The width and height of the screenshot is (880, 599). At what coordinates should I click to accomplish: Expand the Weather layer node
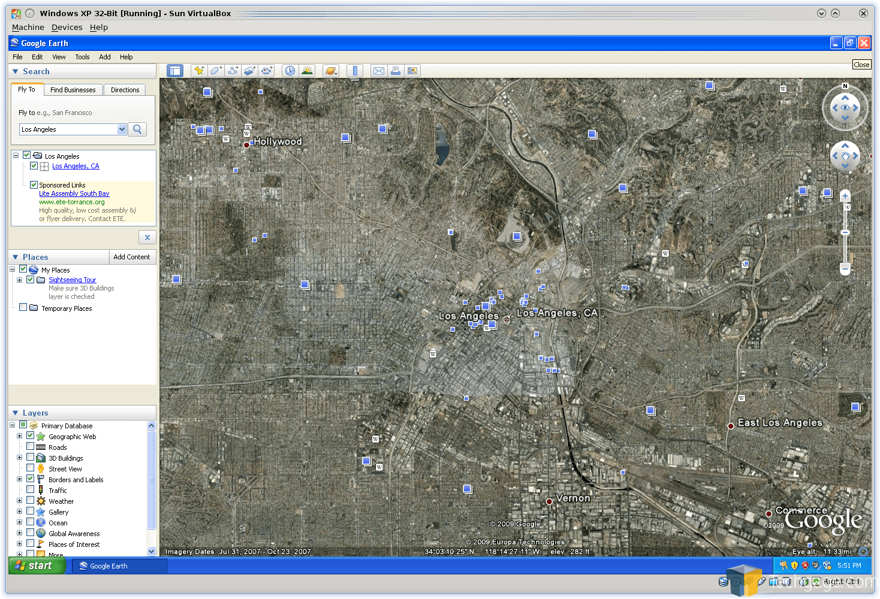(x=19, y=501)
